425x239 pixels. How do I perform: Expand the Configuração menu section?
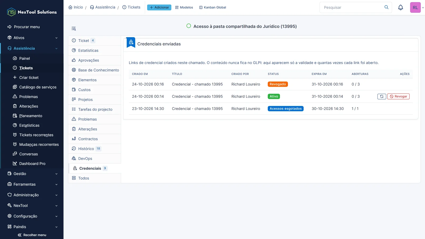tap(32, 216)
